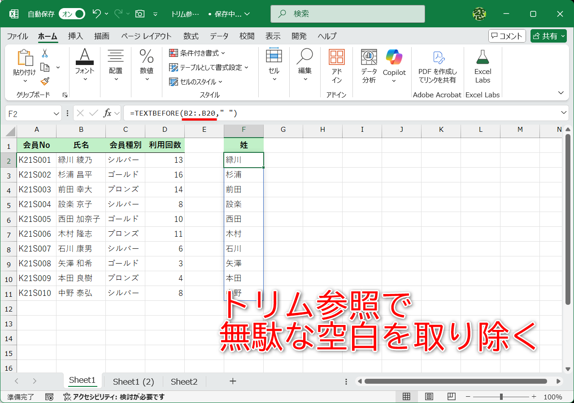This screenshot has height=403, width=574.
Task: Enable Page Break Preview from the status bar
Action: tap(451, 397)
